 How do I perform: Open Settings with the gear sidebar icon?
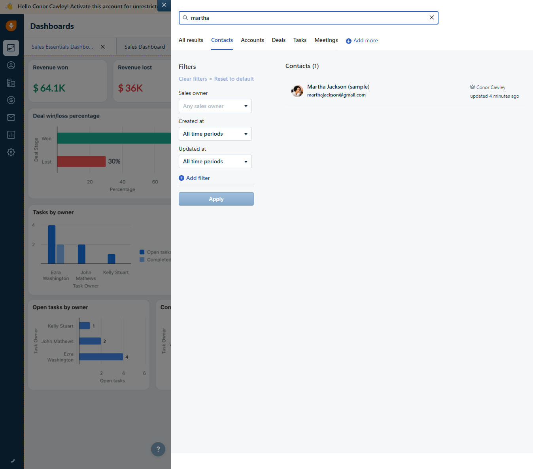11,152
